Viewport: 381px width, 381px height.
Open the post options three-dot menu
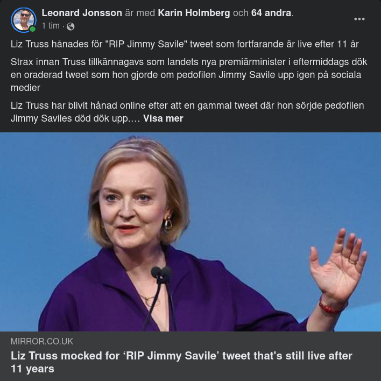(x=359, y=19)
